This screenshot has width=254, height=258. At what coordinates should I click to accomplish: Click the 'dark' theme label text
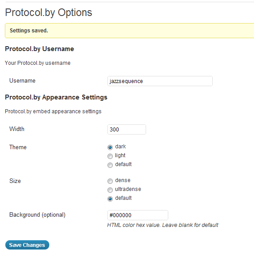120,147
